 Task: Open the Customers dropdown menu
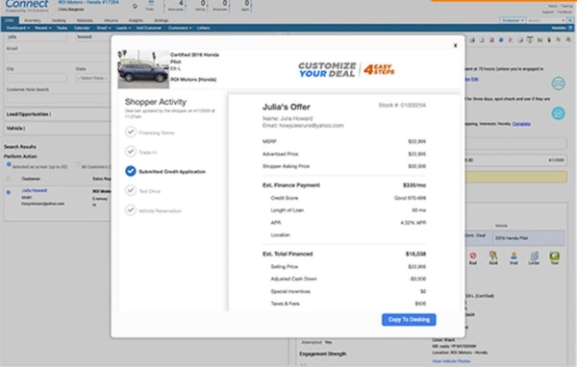click(180, 28)
